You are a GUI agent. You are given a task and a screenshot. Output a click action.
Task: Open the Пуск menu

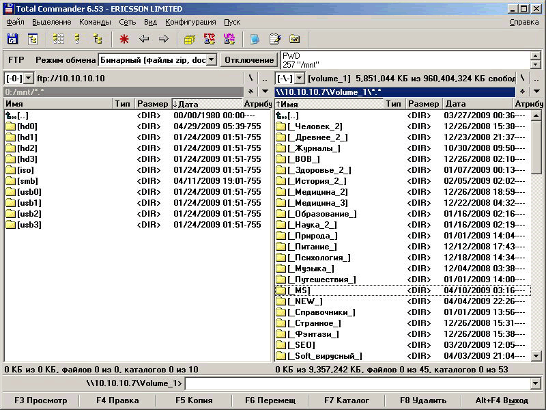pos(232,22)
